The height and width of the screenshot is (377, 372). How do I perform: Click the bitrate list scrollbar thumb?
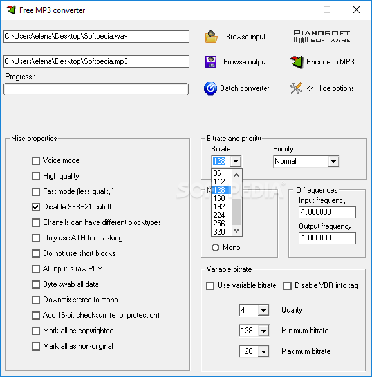click(237, 212)
